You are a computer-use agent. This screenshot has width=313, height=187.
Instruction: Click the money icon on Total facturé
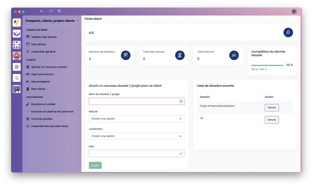[x=234, y=55]
